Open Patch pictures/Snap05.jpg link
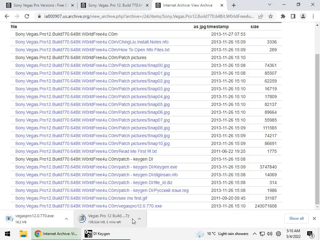The image size is (320, 240). coord(92,104)
